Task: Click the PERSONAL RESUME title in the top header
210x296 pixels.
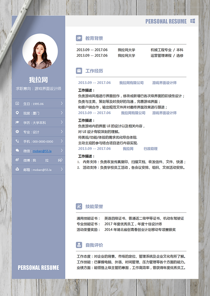Action: (166, 21)
